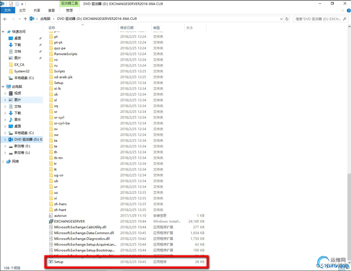Image resolution: width=351 pixels, height=271 pixels.
Task: Sort by the 修改日期 column header
Action: coord(127,28)
